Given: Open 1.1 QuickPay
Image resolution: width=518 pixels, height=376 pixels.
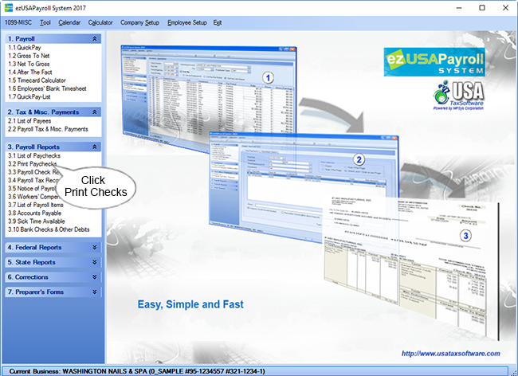Looking at the screenshot, I should pyautogui.click(x=25, y=49).
